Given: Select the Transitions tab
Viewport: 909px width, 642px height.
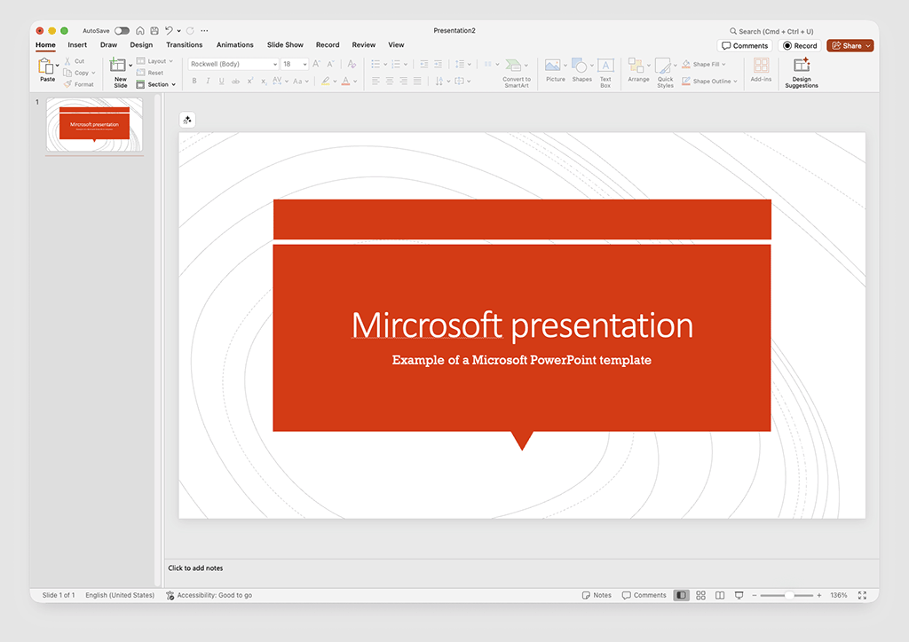Looking at the screenshot, I should [185, 44].
